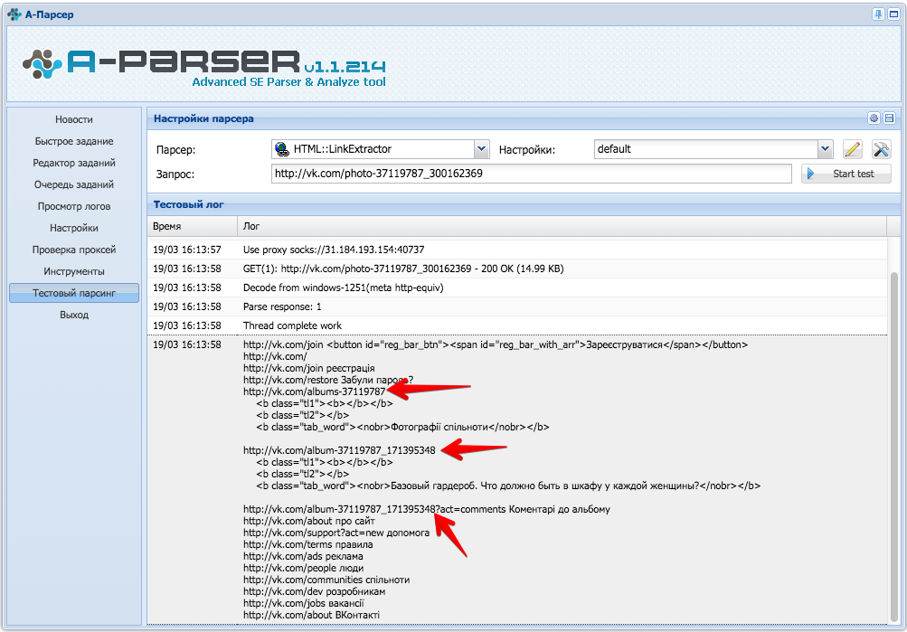The image size is (907, 632).
Task: Click the http://vk.com/terms правила line
Action: [307, 544]
